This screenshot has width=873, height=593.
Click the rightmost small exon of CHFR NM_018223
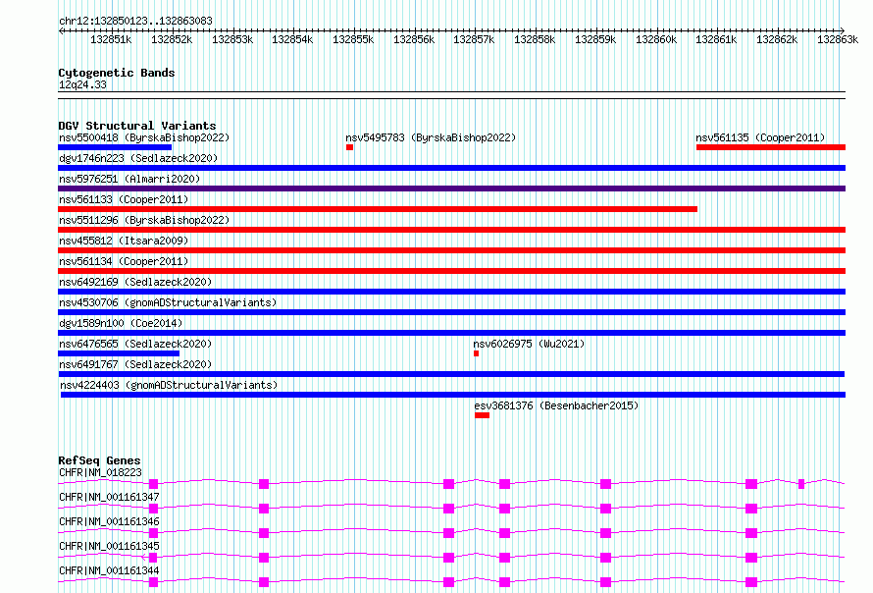[x=801, y=484]
